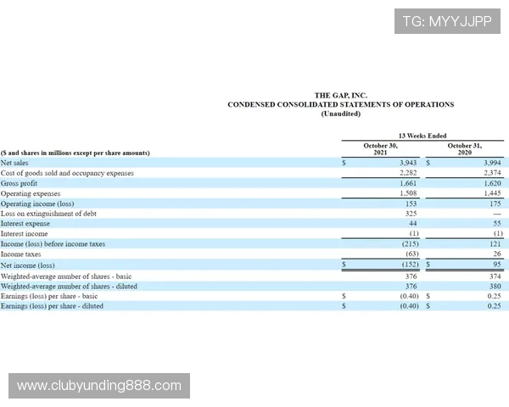Screen dimensions: 509x407
Task: Click the Operating expenses row label
Action: pos(28,193)
